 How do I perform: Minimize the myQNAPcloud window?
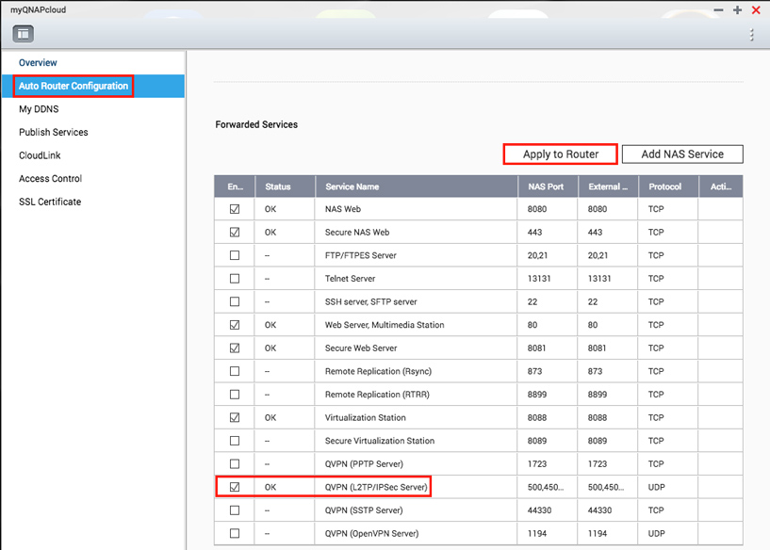pyautogui.click(x=719, y=9)
